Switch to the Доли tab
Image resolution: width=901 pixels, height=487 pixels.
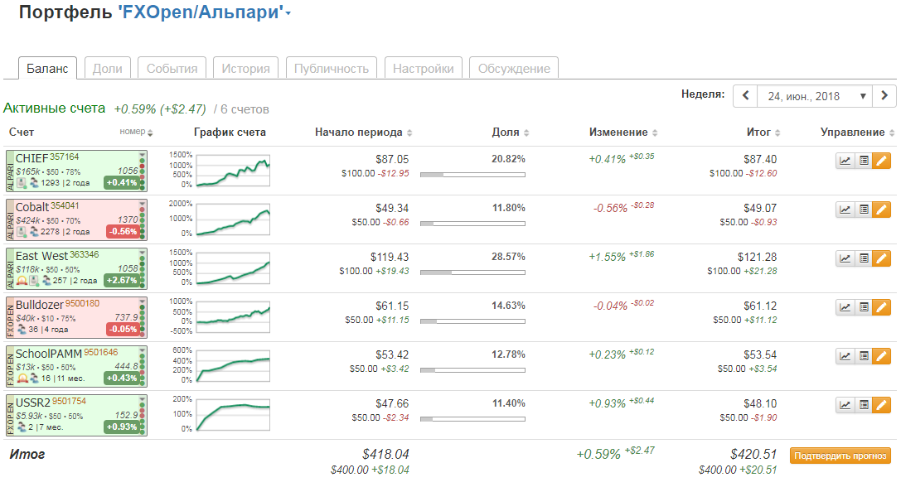coord(108,69)
